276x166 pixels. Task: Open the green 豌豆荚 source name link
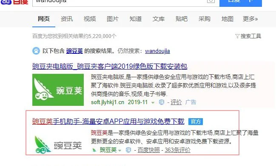click(108, 150)
